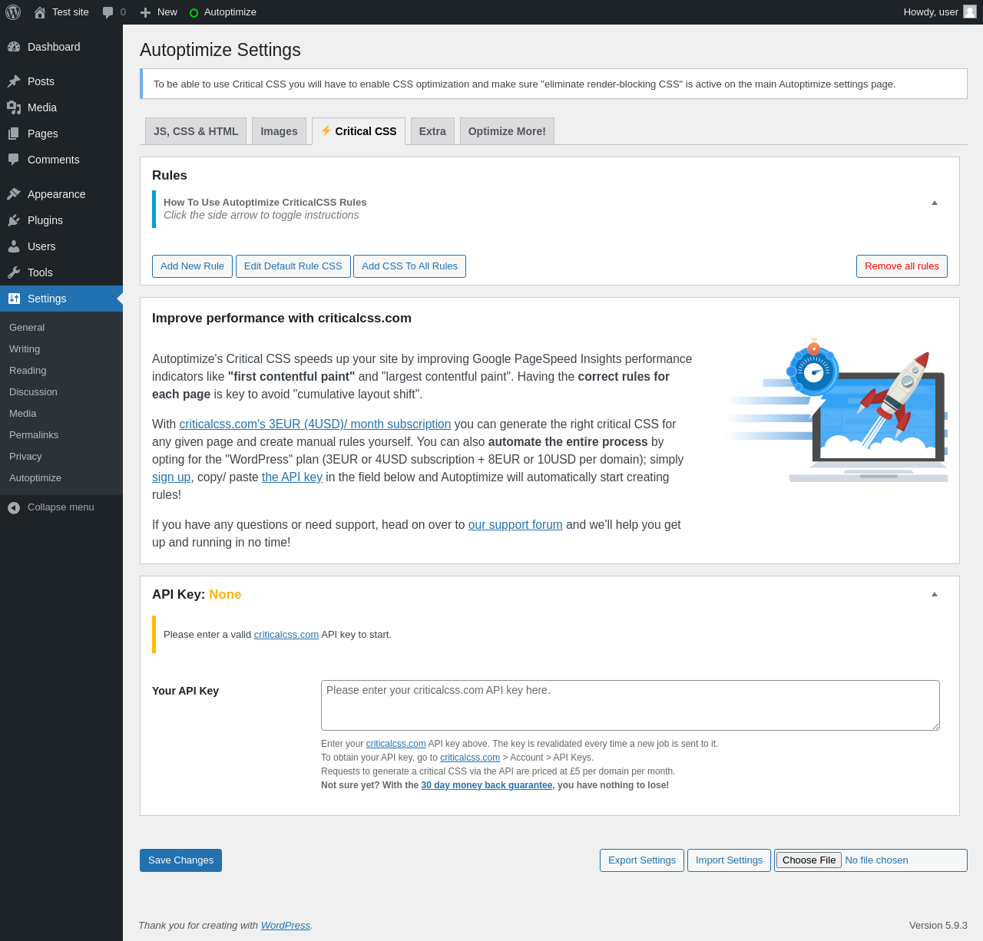The width and height of the screenshot is (983, 941).
Task: Open the user avatar icon
Action: (x=970, y=12)
